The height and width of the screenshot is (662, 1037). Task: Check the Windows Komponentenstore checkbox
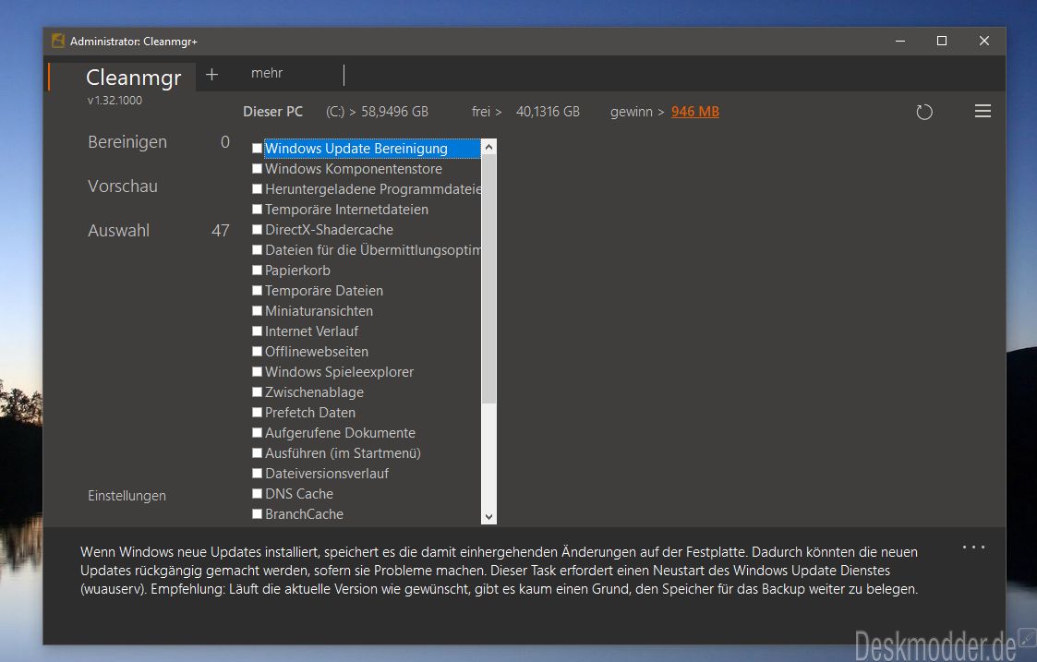[x=258, y=169]
